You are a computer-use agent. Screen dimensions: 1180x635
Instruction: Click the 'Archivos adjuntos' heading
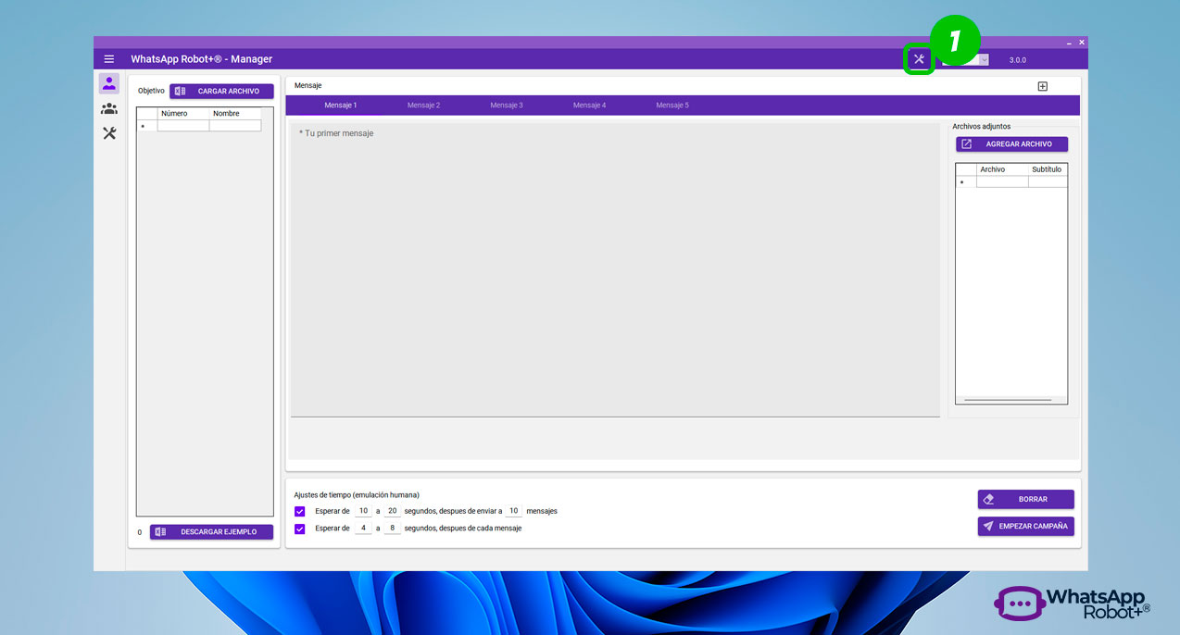point(982,126)
